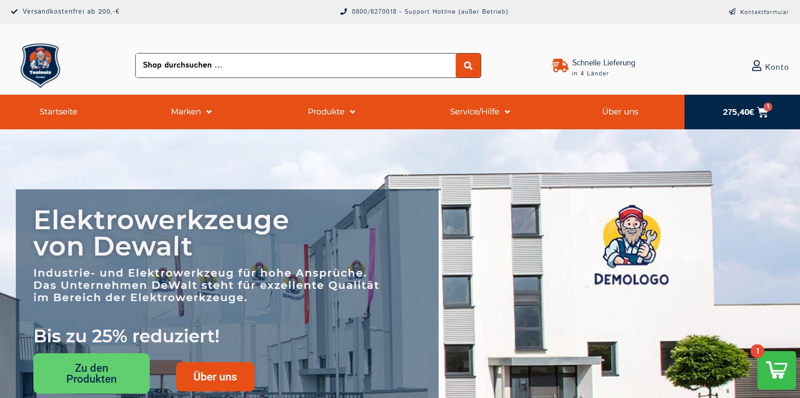Click the orange search magnifier button
This screenshot has height=398, width=800.
(x=468, y=66)
